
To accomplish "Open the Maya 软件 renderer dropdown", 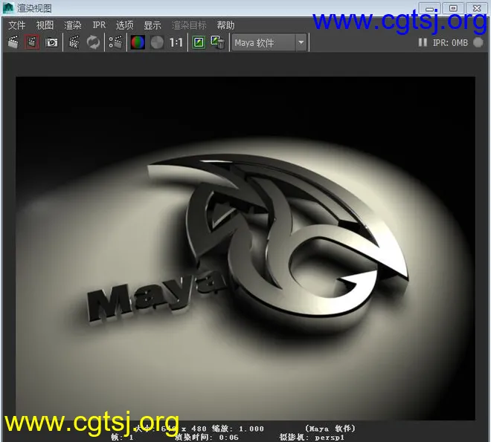I will click(269, 42).
